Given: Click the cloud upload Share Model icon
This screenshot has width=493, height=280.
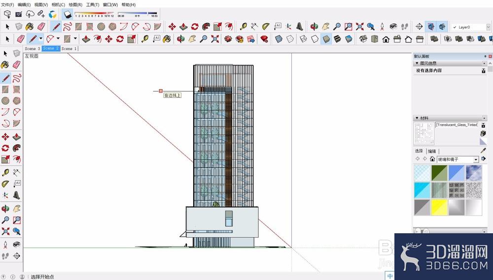Looking at the screenshot, I should click(30, 14).
